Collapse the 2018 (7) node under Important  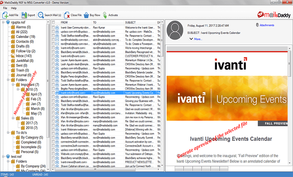18,89
